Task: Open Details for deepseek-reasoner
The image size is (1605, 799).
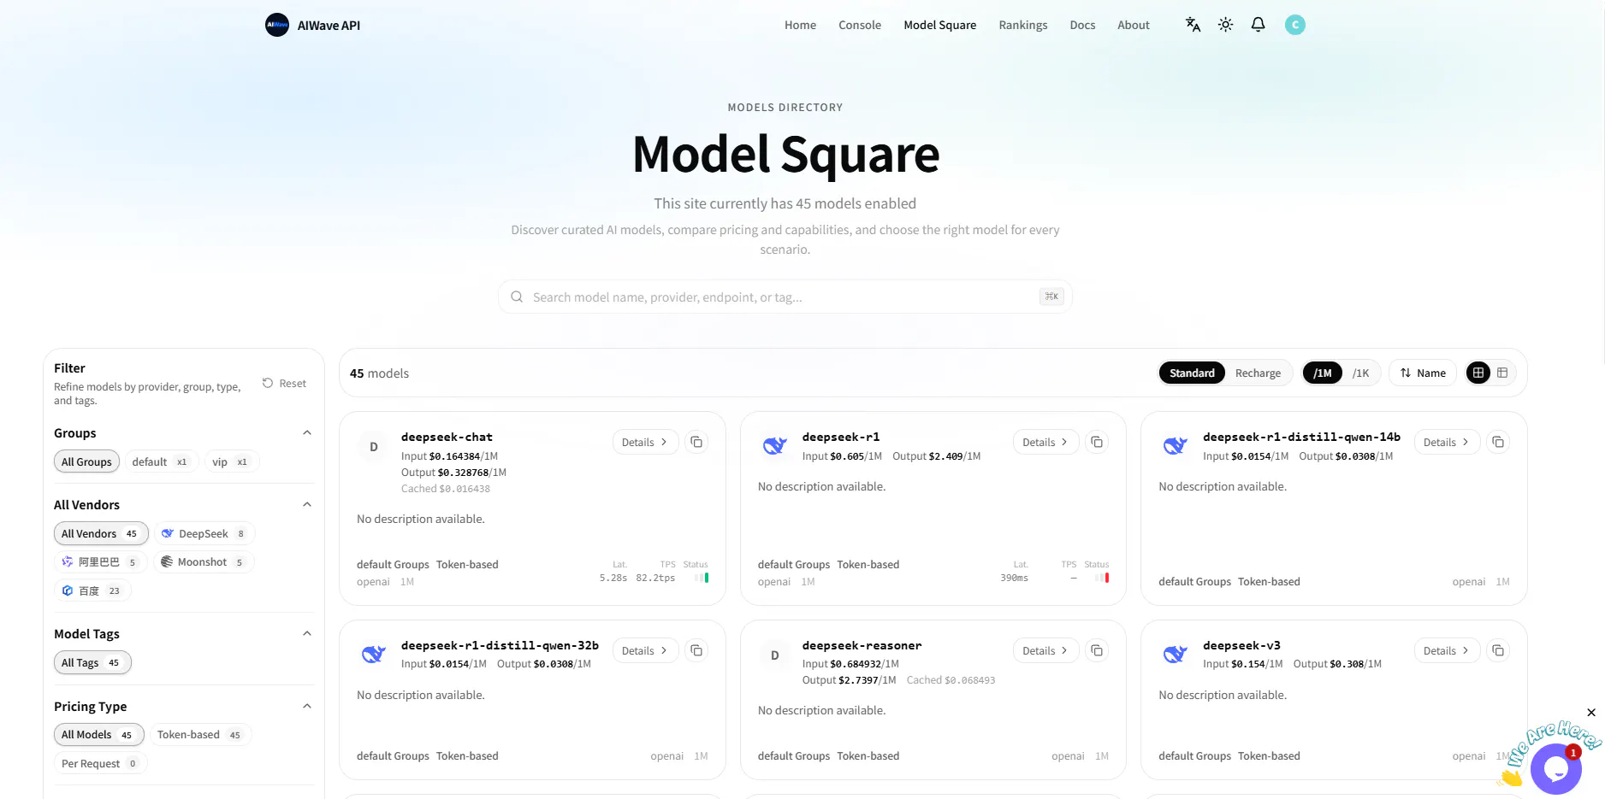Action: [x=1045, y=650]
